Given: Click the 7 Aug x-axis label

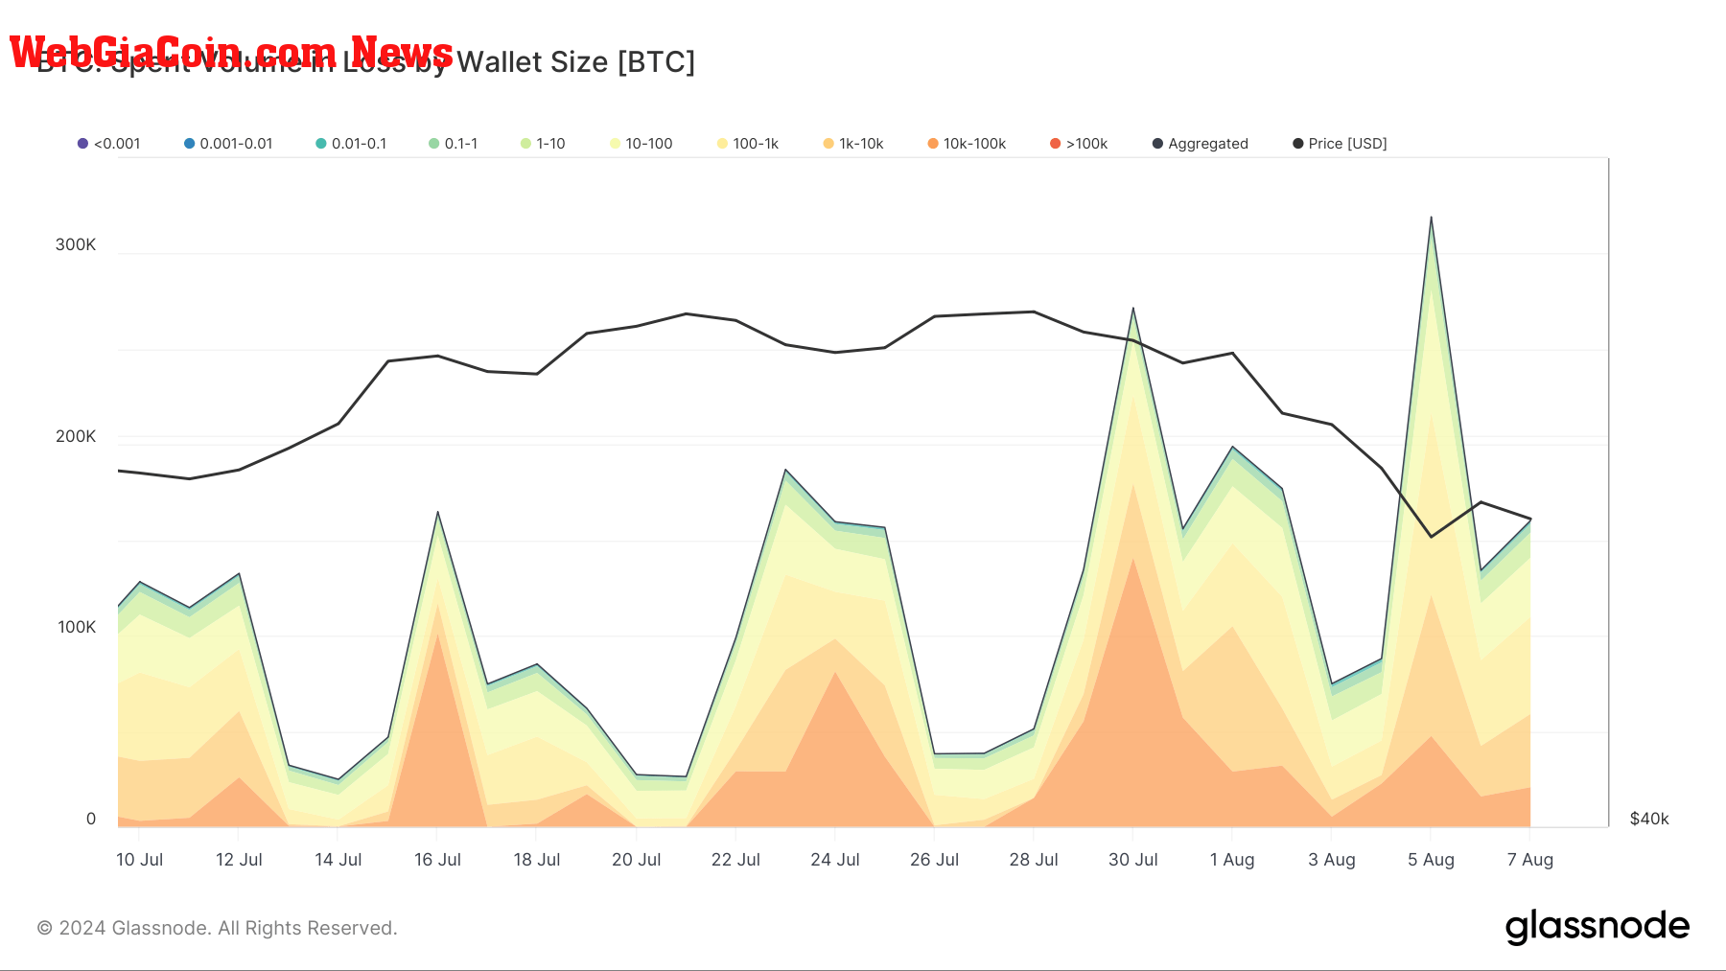Looking at the screenshot, I should (x=1530, y=860).
